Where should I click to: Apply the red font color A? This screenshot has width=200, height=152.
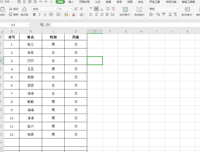(74, 14)
